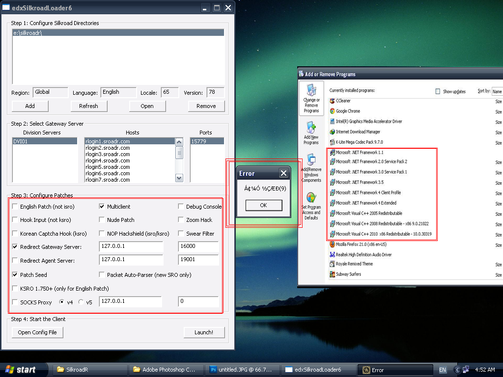Screen dimensions: 503x377
Task: Open the Sort by dropdown
Action: tap(497, 91)
